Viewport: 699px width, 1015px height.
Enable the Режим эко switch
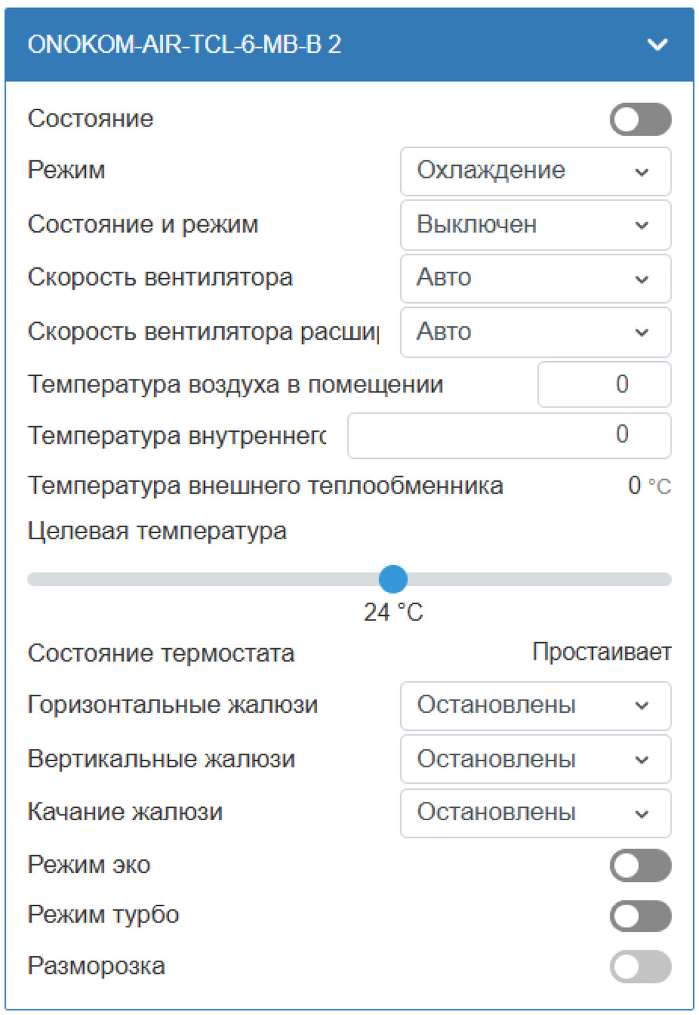(640, 865)
